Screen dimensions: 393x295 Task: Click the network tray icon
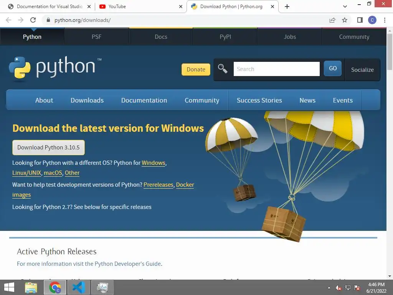pos(348,288)
